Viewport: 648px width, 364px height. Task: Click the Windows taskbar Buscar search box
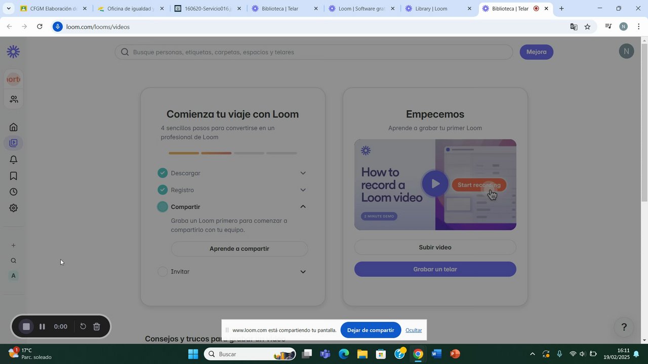(250, 354)
